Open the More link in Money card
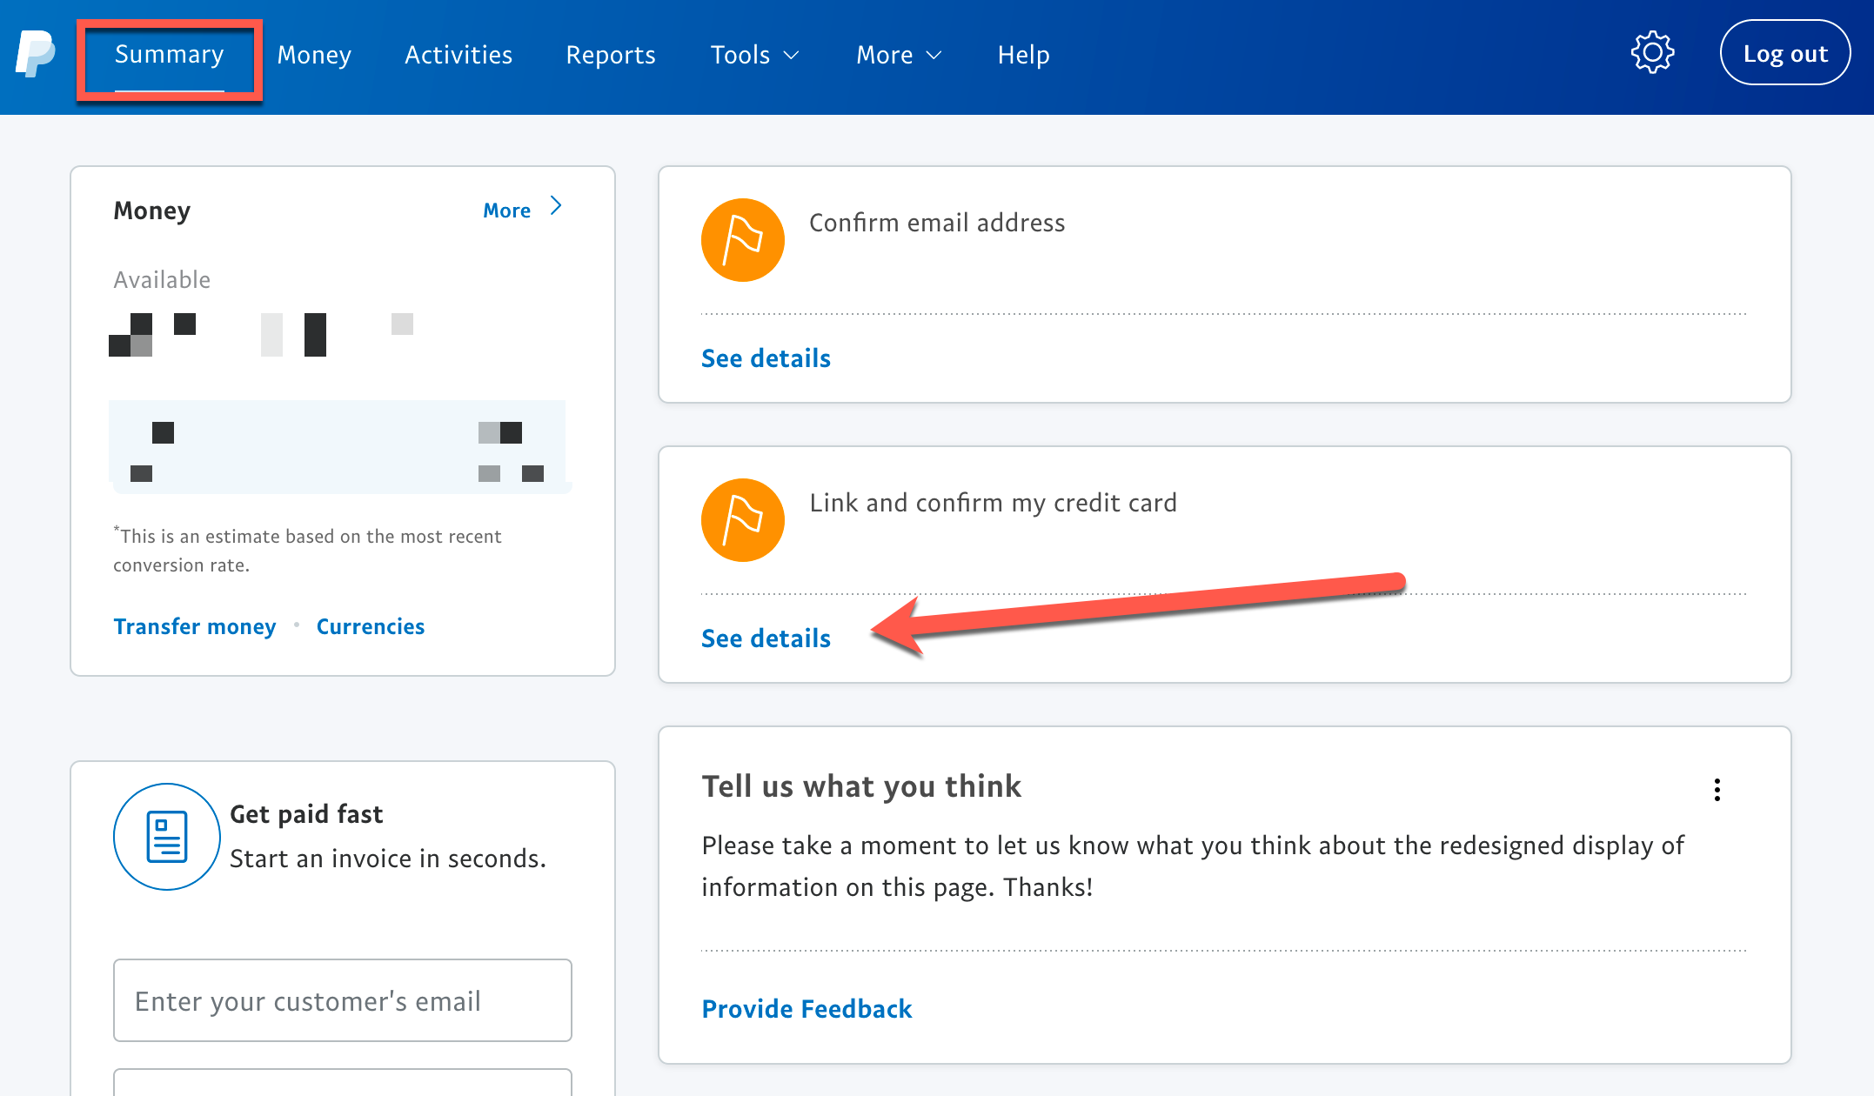 click(507, 211)
